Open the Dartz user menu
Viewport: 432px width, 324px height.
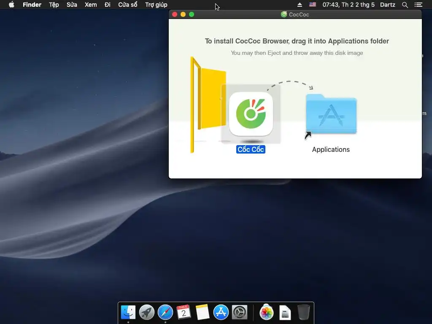pyautogui.click(x=388, y=5)
